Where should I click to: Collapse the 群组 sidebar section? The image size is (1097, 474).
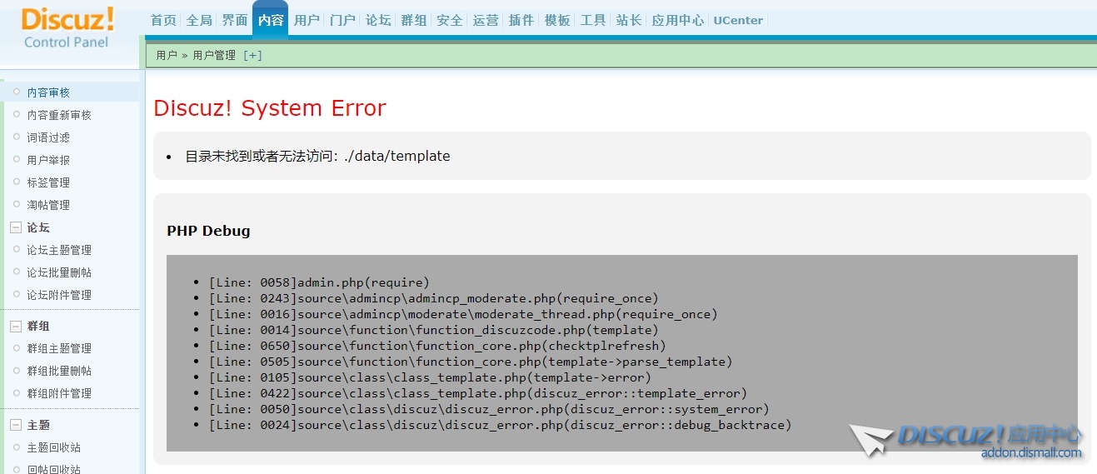pos(16,326)
